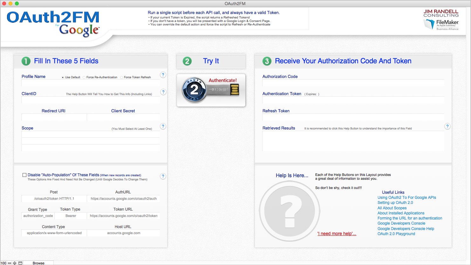The height and width of the screenshot is (265, 471).
Task: Open help icon for Retrieved Results
Action: (447, 126)
